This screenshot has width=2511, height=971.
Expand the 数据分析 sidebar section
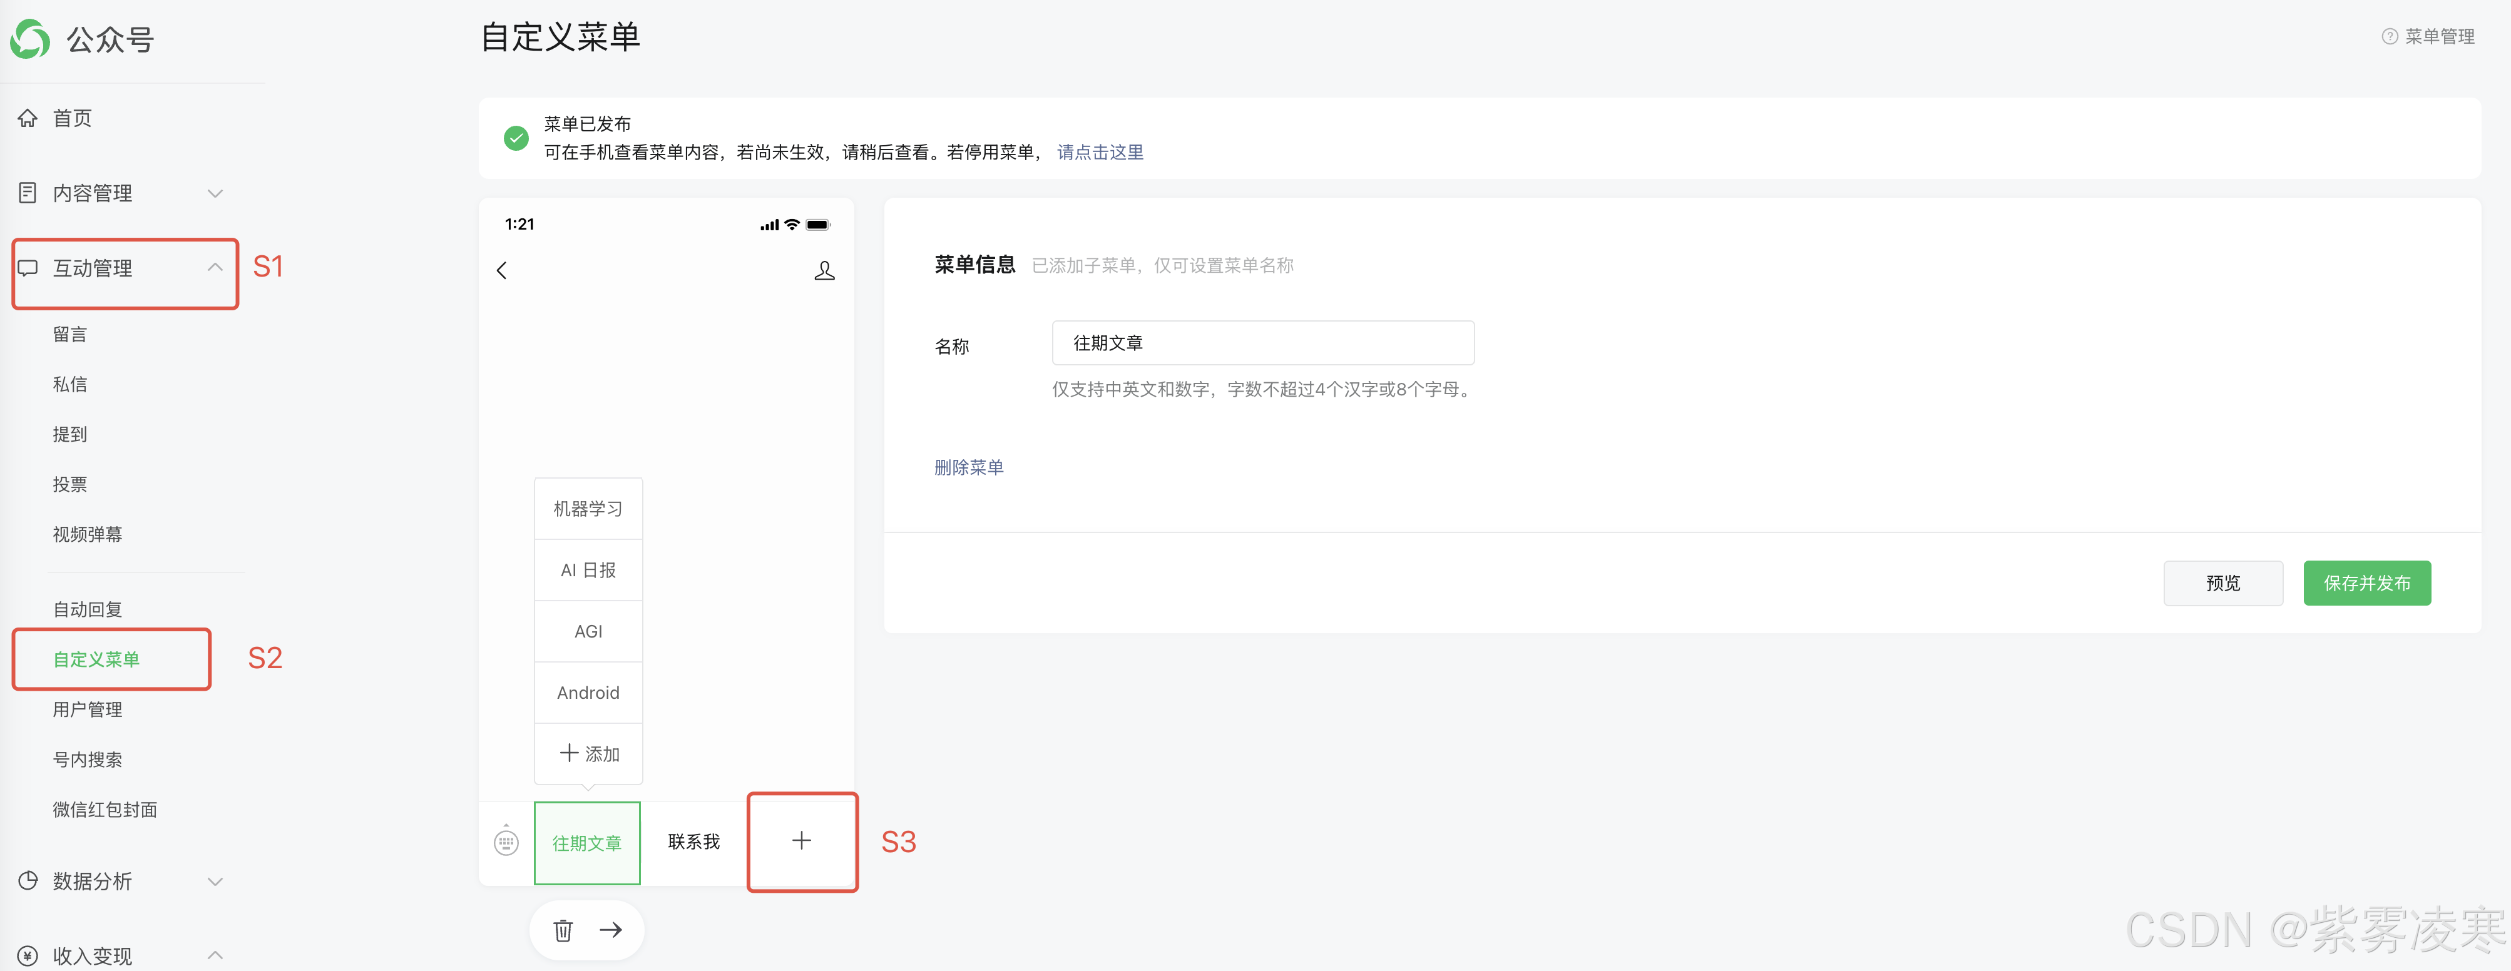coord(215,882)
